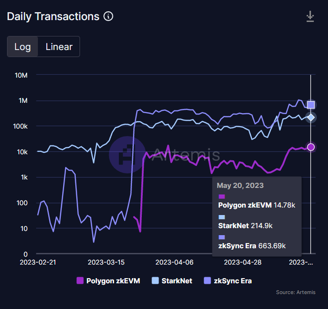Click the x-axis label 2023-02-21
This screenshot has width=328, height=309.
(38, 262)
